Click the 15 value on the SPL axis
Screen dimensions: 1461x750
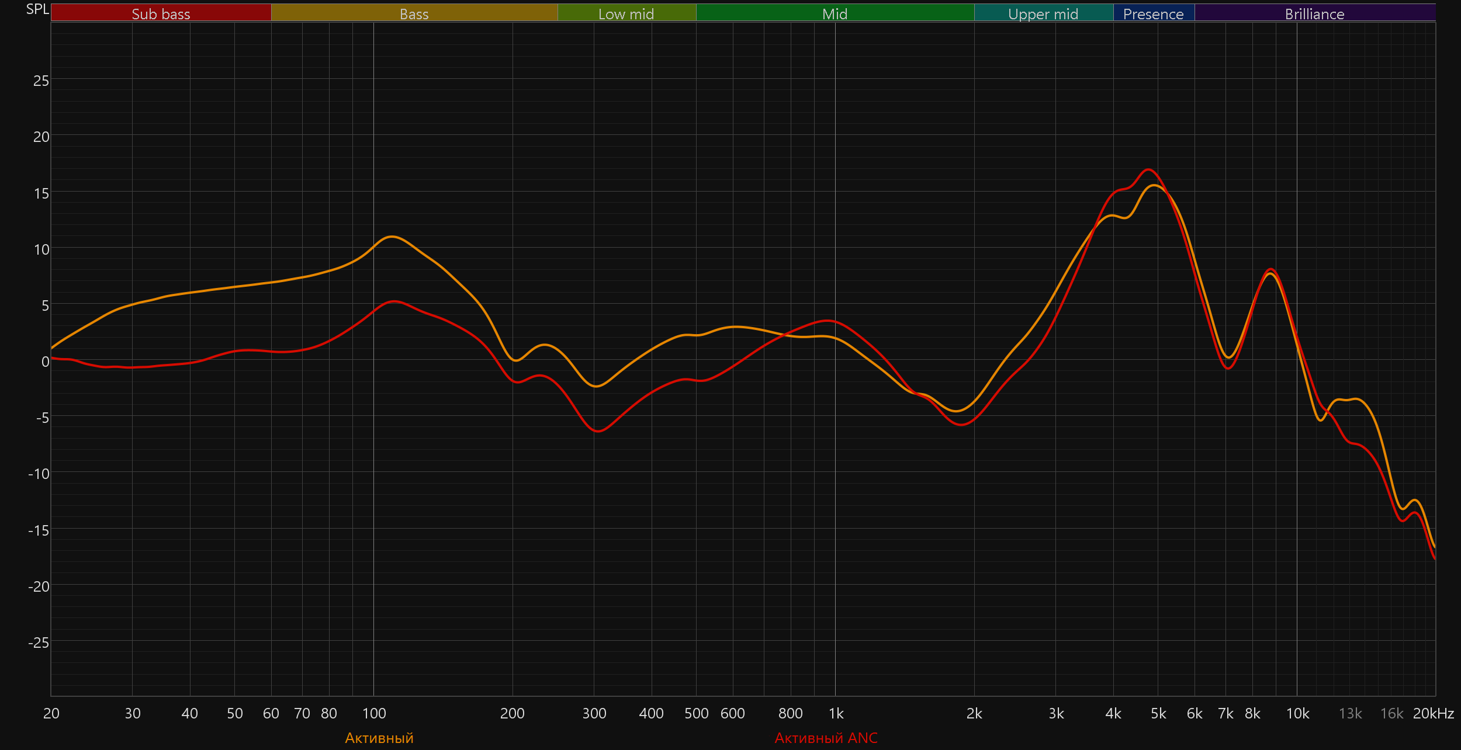tap(41, 193)
